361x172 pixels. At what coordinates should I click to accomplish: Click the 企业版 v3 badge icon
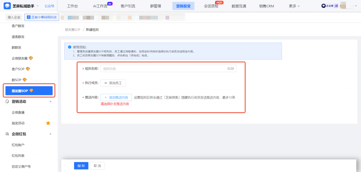pyautogui.click(x=330, y=6)
